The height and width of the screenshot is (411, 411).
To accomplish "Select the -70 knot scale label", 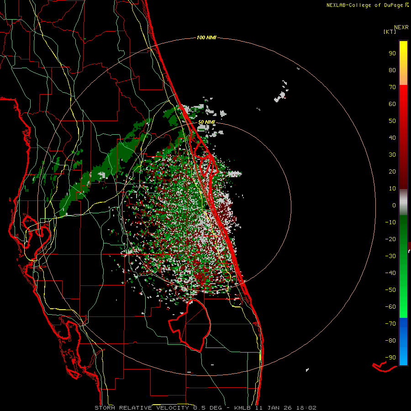I will click(390, 324).
